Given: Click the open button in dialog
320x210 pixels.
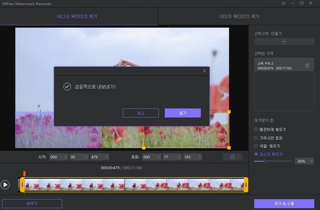Looking at the screenshot, I should (x=183, y=113).
